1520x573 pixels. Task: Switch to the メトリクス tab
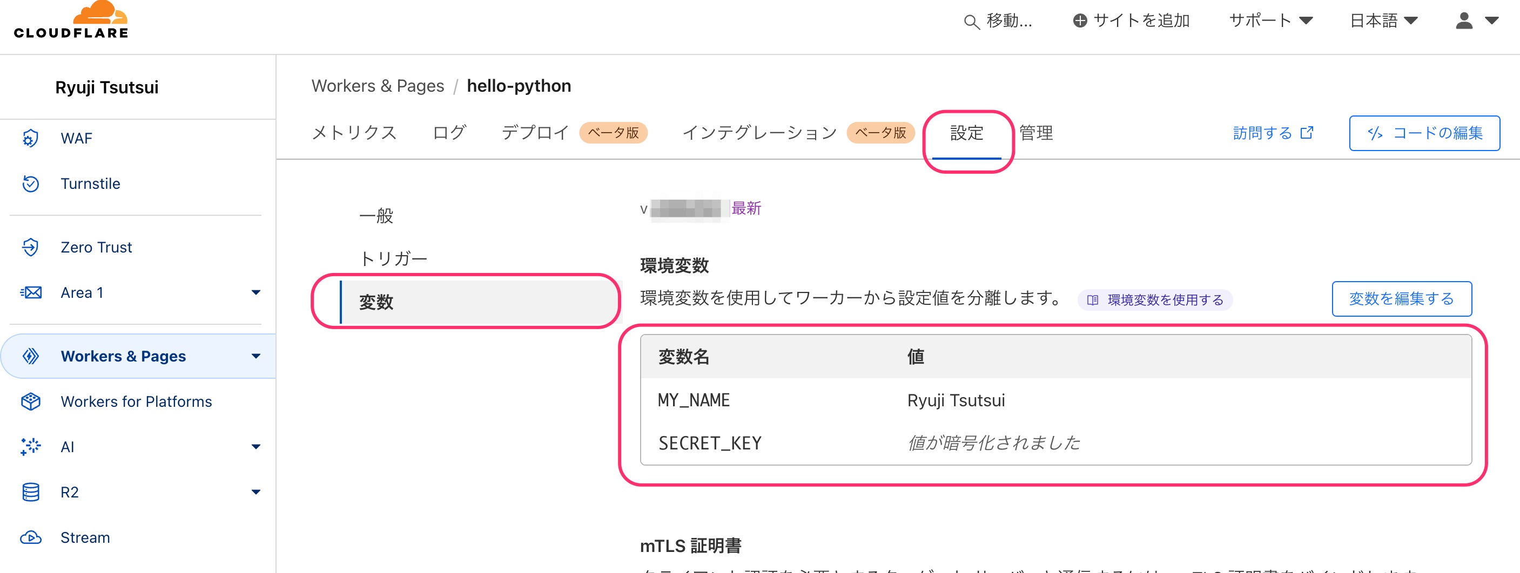[x=354, y=133]
